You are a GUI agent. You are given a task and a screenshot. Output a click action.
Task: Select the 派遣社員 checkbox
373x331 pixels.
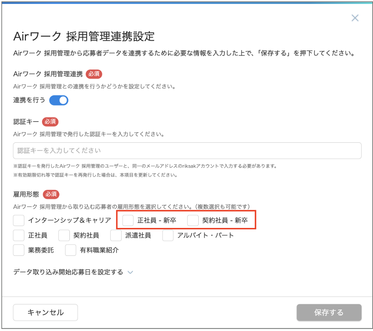click(116, 235)
